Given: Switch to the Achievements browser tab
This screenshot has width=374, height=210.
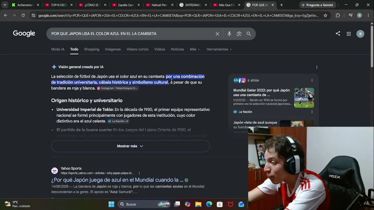Looking at the screenshot, I should [26, 5].
